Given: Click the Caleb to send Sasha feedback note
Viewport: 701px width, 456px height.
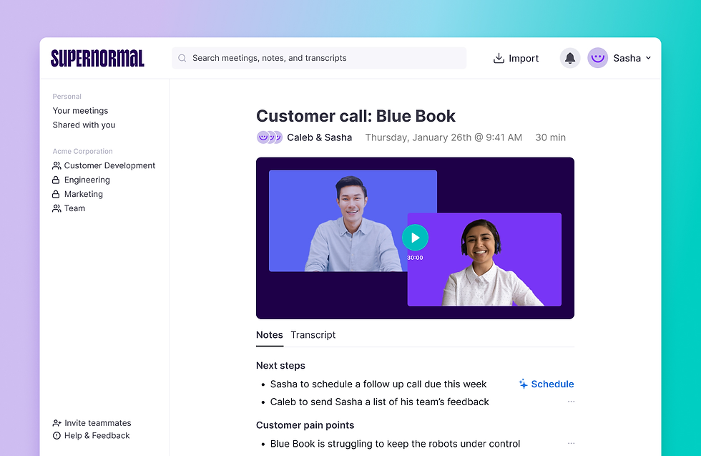Looking at the screenshot, I should pyautogui.click(x=380, y=402).
